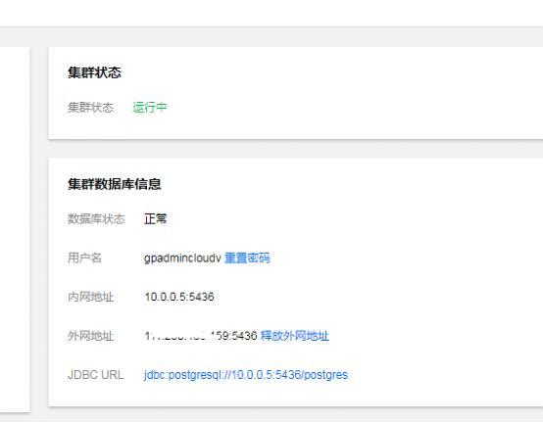Open the JDBC URL postgresql link
The image size is (543, 423).
pyautogui.click(x=246, y=375)
